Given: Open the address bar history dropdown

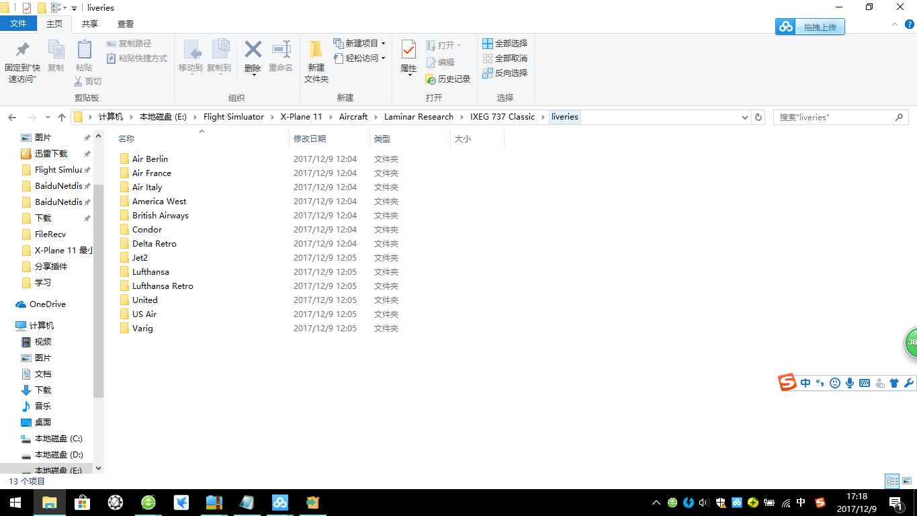Looking at the screenshot, I should [x=744, y=117].
